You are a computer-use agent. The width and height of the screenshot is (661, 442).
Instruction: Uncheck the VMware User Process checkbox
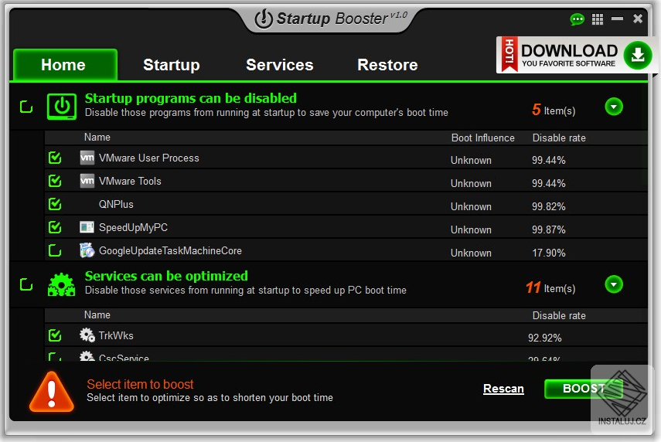click(55, 158)
